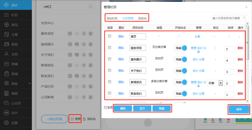The image size is (252, 130).
Task: Select the checkbox for 新闻资讯 row
Action: [110, 82]
